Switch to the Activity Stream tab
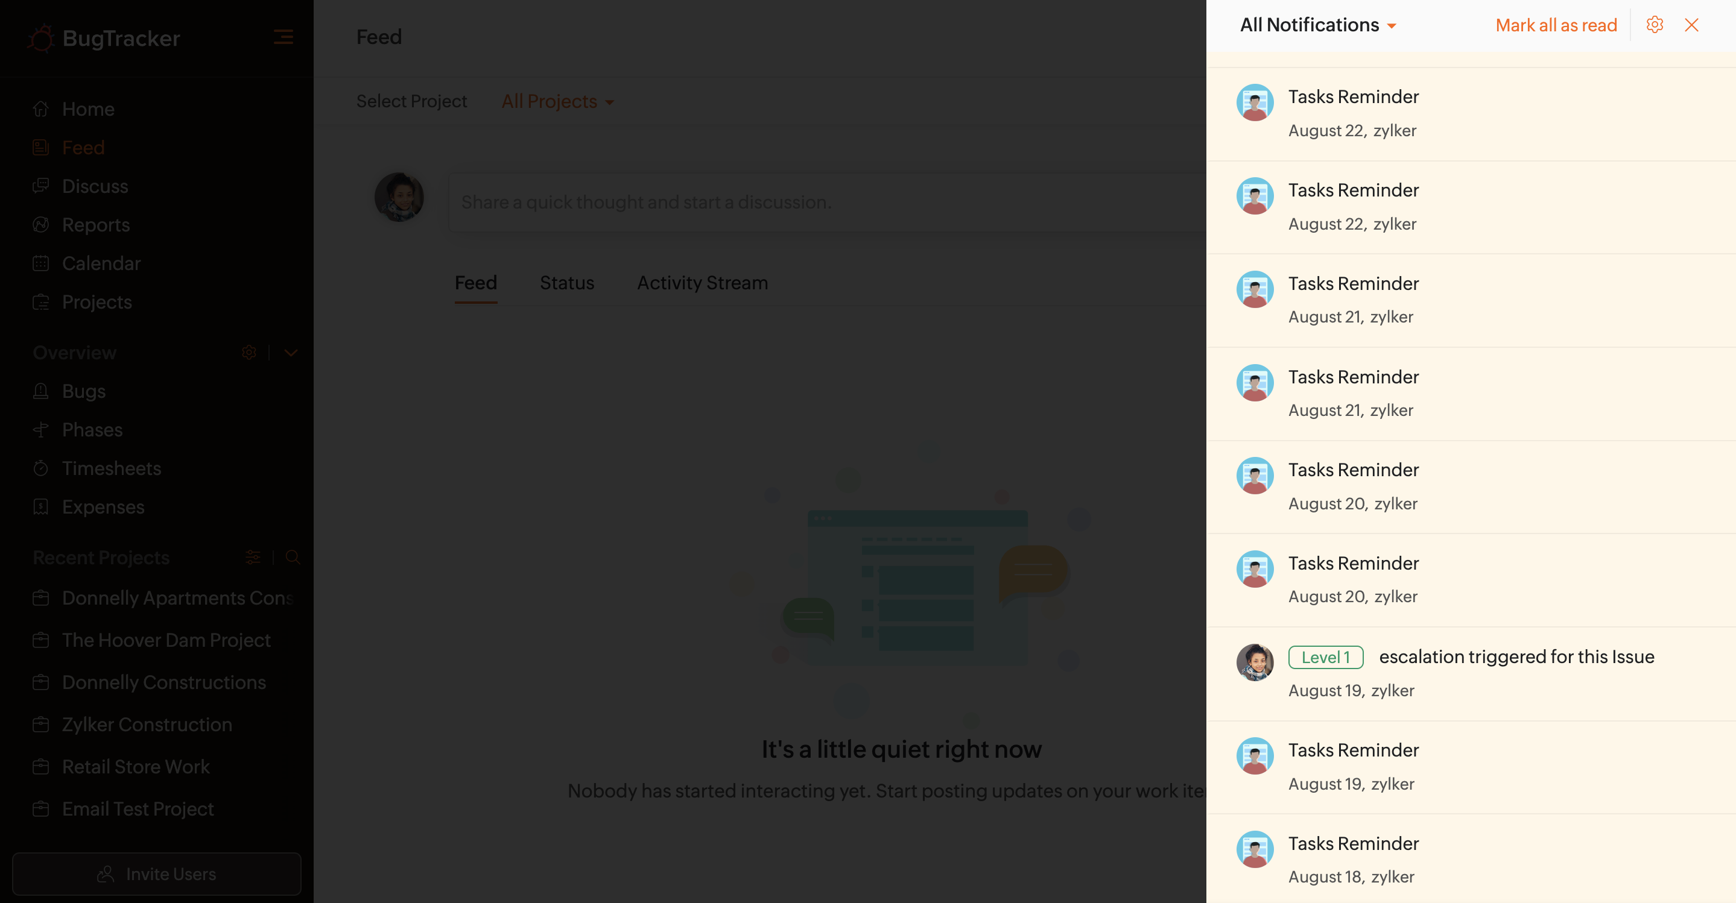Viewport: 1736px width, 903px height. (x=702, y=283)
